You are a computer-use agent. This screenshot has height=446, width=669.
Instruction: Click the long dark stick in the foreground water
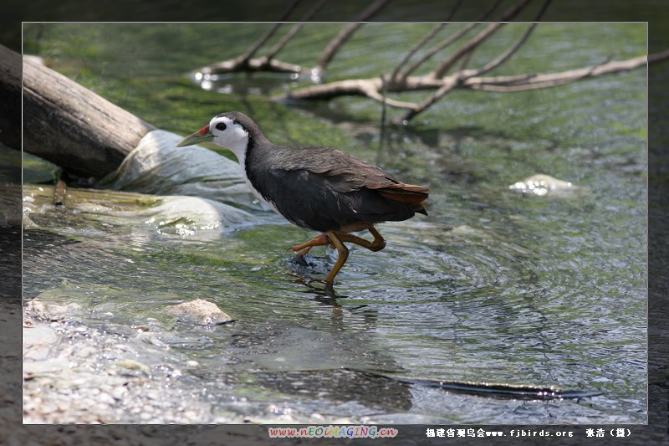[493, 388]
